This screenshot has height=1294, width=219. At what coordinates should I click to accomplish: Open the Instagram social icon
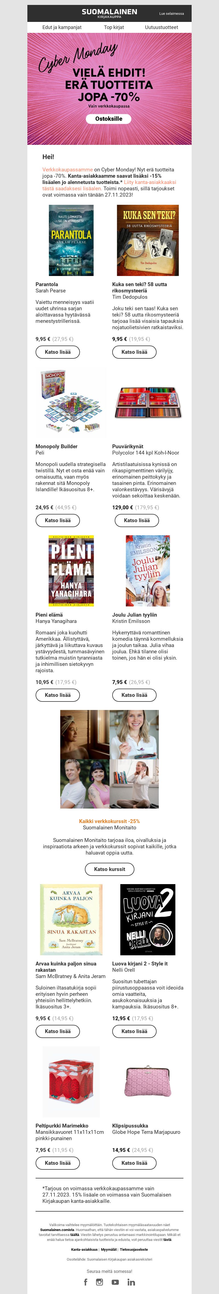pyautogui.click(x=99, y=1281)
